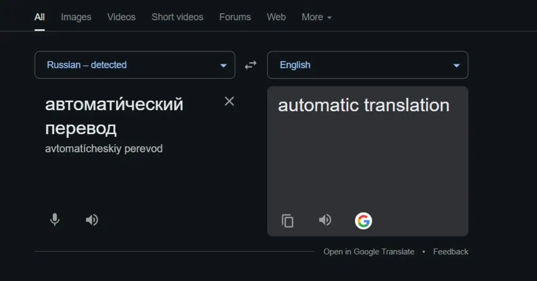Activate the microphone for voice input

55,220
